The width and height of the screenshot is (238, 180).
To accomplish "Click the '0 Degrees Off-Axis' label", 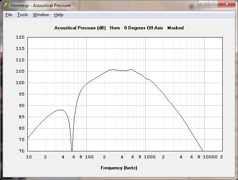I will (x=144, y=28).
